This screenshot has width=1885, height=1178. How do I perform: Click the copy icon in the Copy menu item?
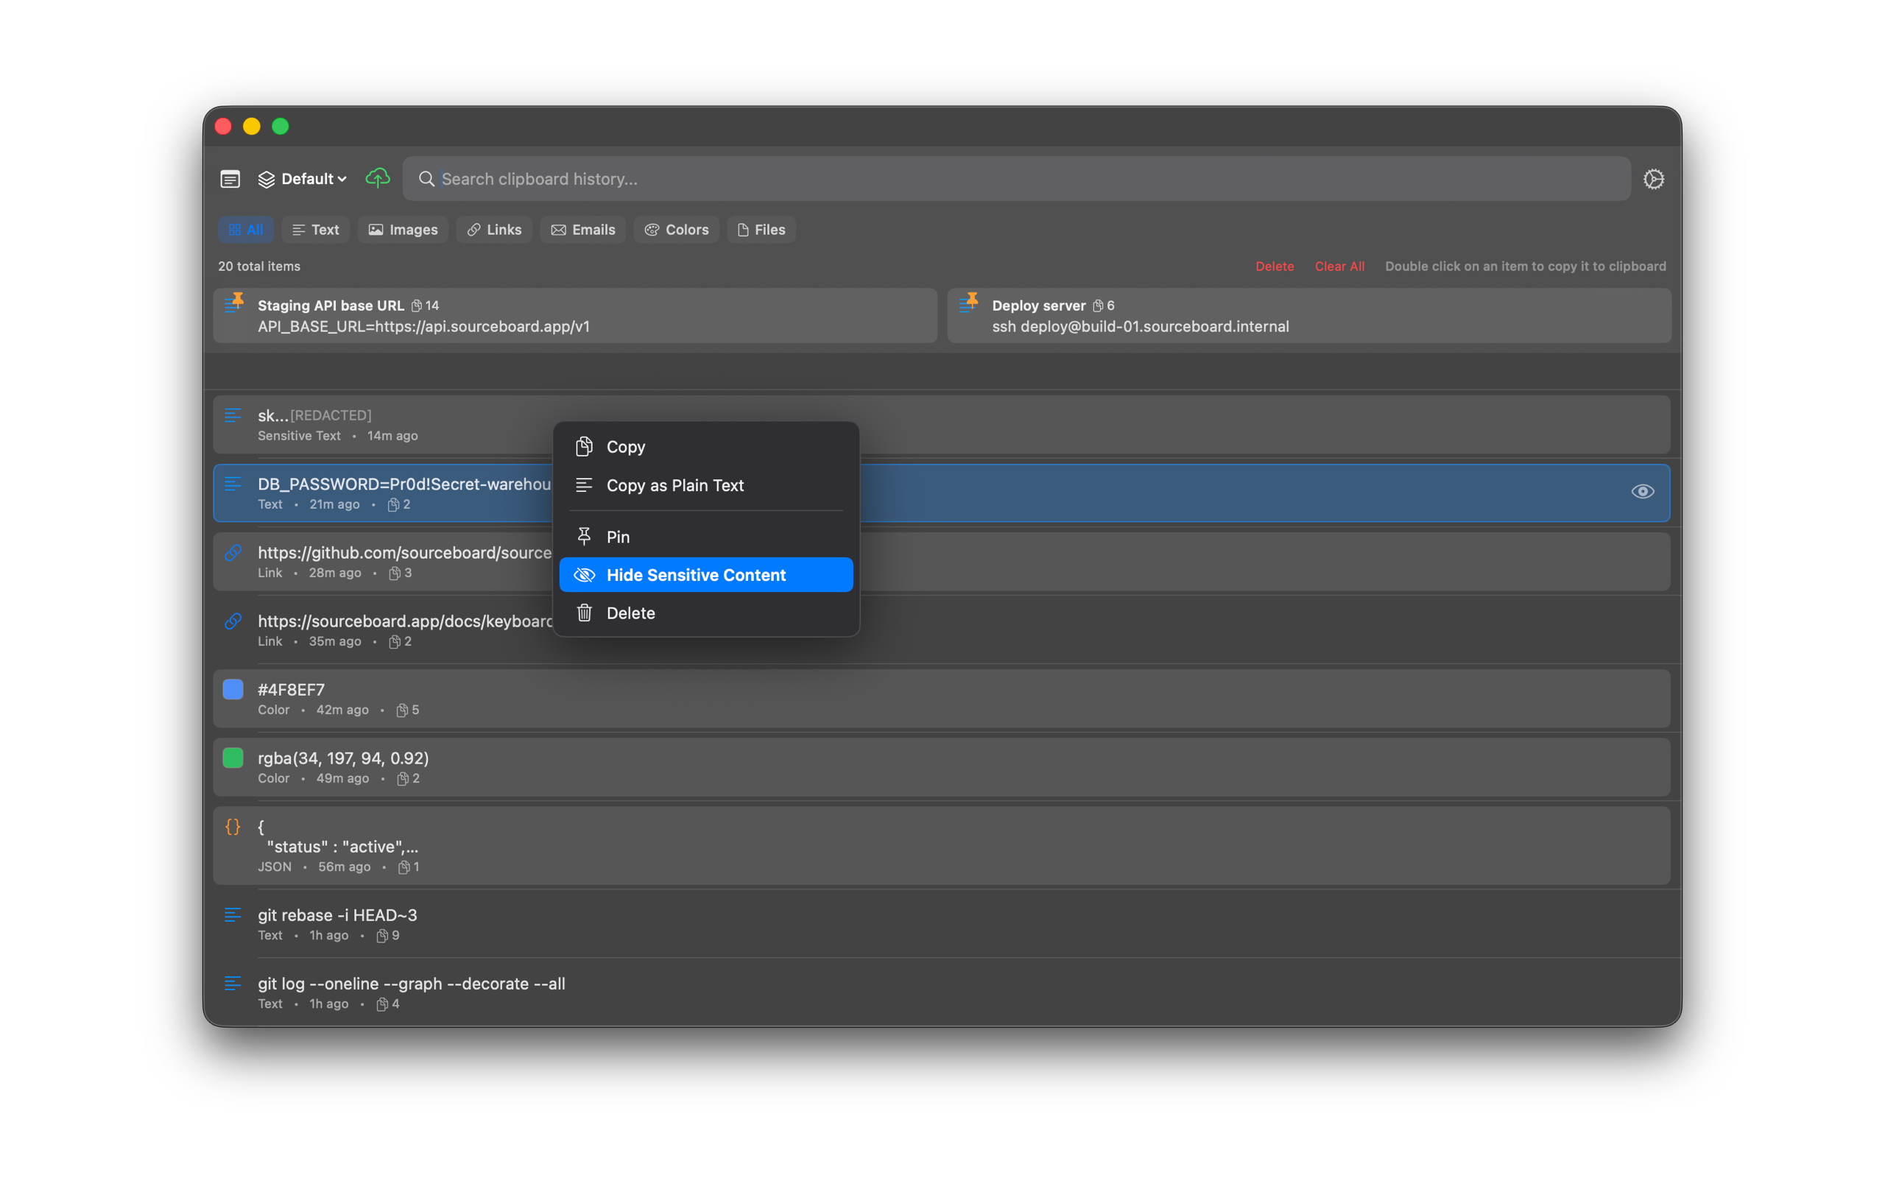click(584, 446)
